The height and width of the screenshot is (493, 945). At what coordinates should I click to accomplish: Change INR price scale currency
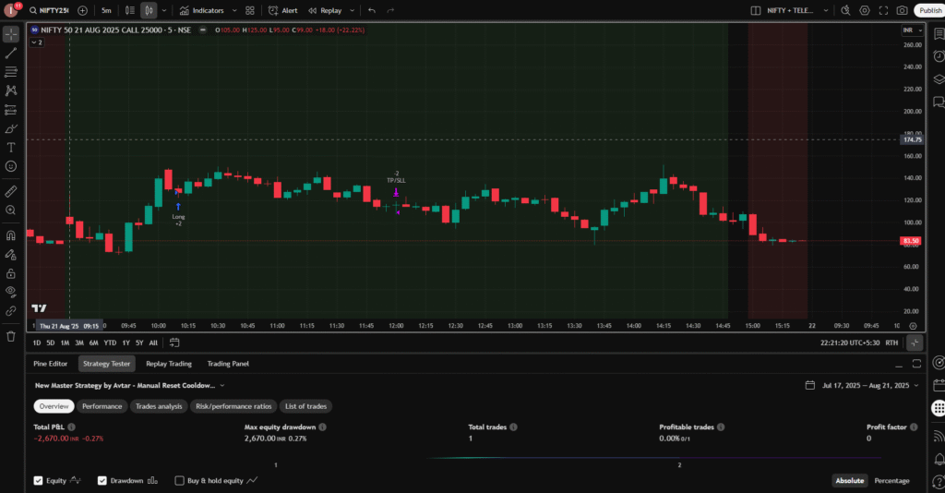pos(913,30)
